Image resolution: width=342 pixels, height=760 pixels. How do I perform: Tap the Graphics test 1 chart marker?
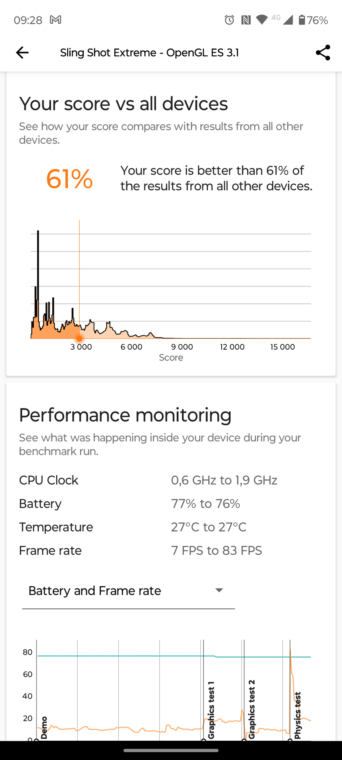click(x=211, y=710)
